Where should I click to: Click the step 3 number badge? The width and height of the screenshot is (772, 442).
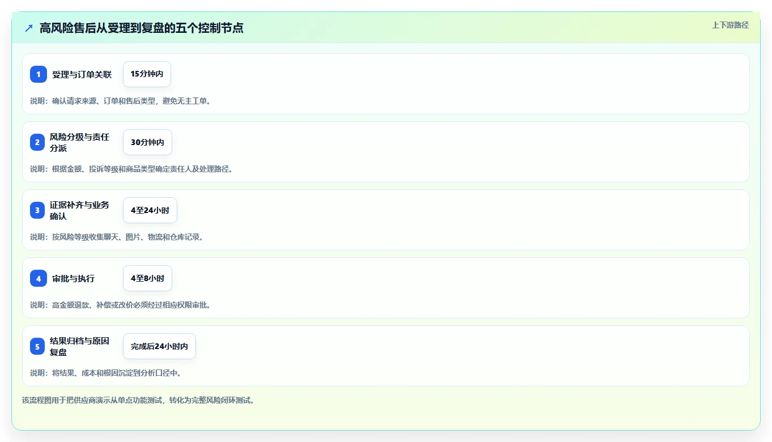tap(37, 210)
